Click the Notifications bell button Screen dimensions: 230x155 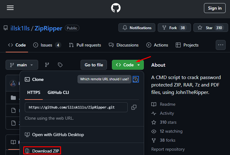137,28
